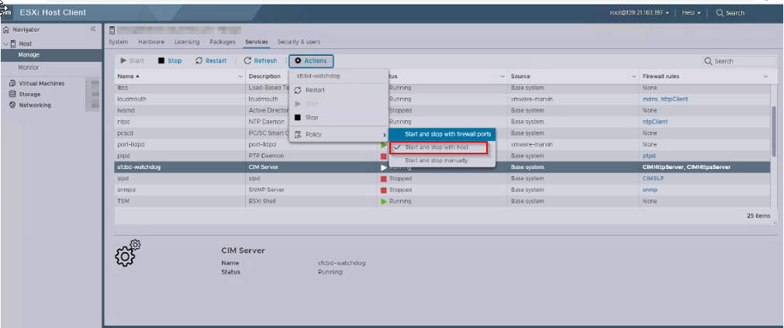This screenshot has width=784, height=328.
Task: Click the Navigator home icon
Action: pyautogui.click(x=6, y=29)
